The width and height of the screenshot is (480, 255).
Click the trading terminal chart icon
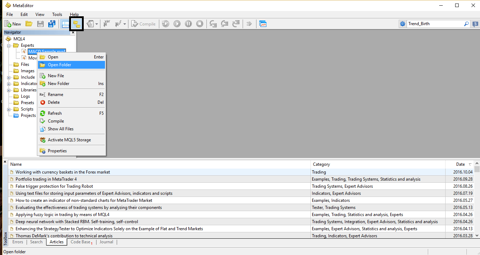point(263,24)
